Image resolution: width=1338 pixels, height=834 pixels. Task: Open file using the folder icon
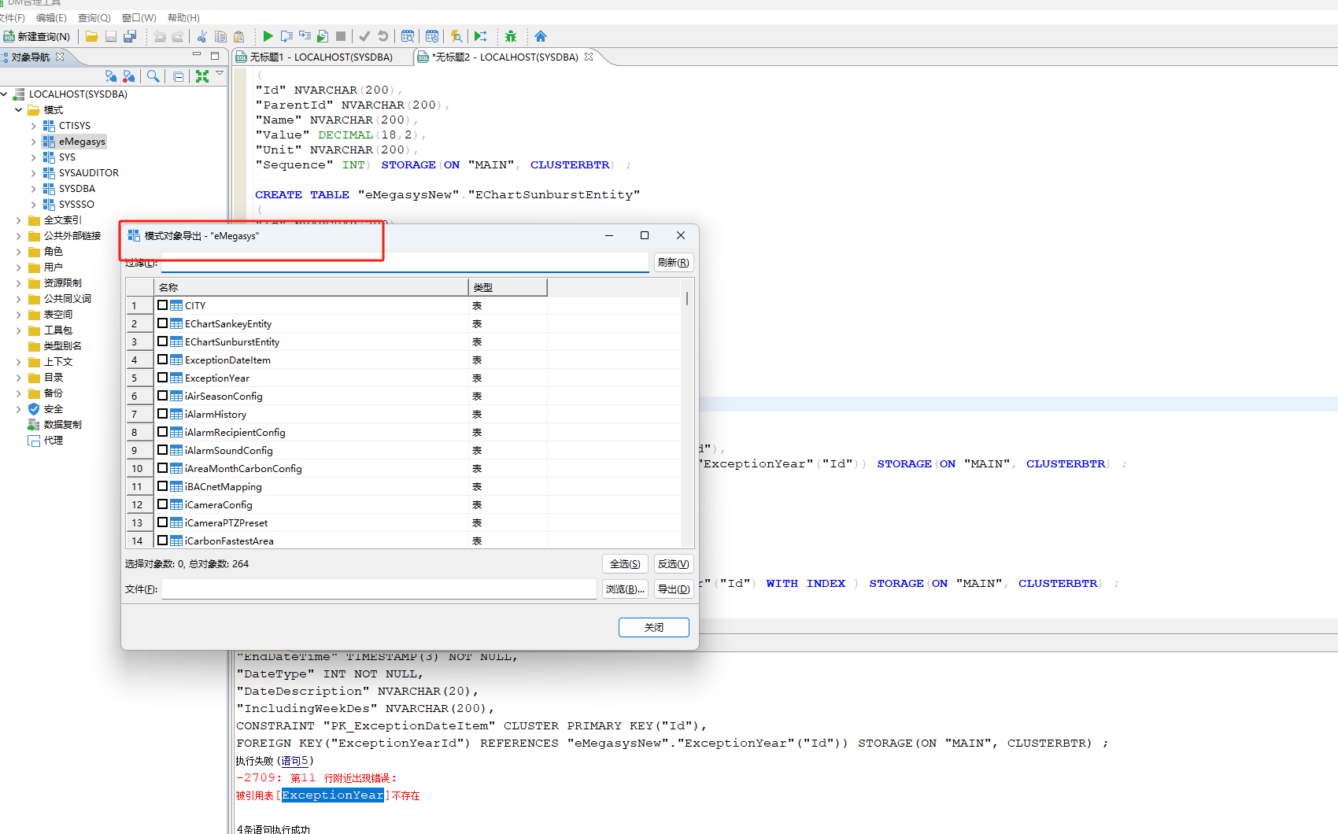[92, 36]
